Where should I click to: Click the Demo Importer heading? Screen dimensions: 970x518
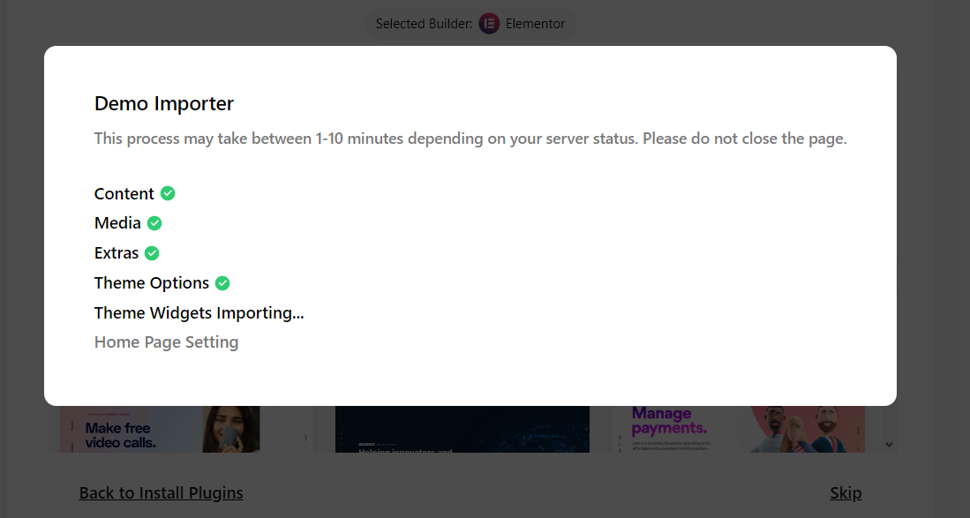tap(164, 103)
